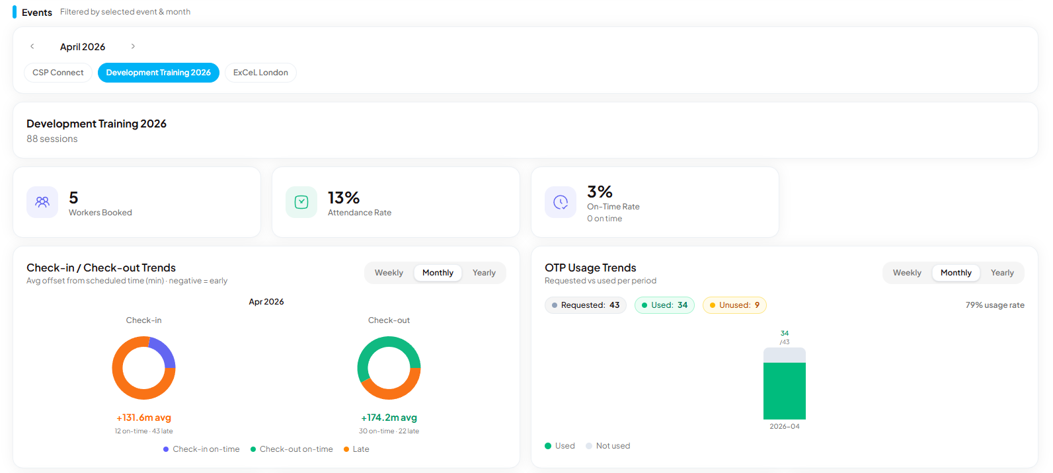Click the Requested: 43 pill
This screenshot has width=1053, height=473.
point(586,305)
